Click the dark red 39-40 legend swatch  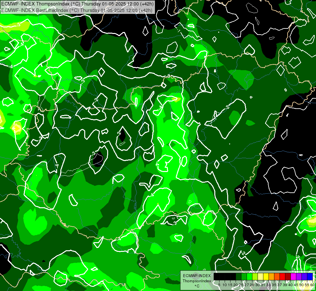[x=288, y=276]
